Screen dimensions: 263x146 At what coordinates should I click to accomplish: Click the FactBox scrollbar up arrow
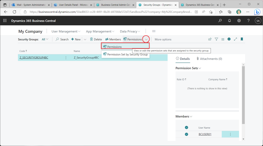pyautogui.click(x=243, y=65)
